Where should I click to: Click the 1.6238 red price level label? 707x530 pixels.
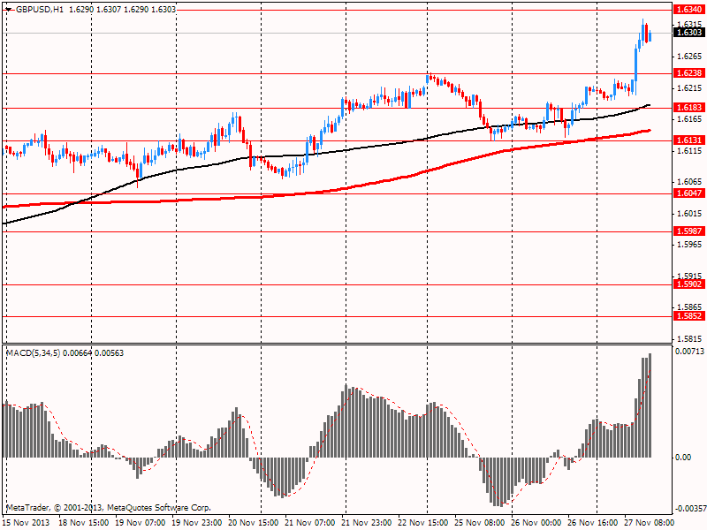[x=689, y=73]
